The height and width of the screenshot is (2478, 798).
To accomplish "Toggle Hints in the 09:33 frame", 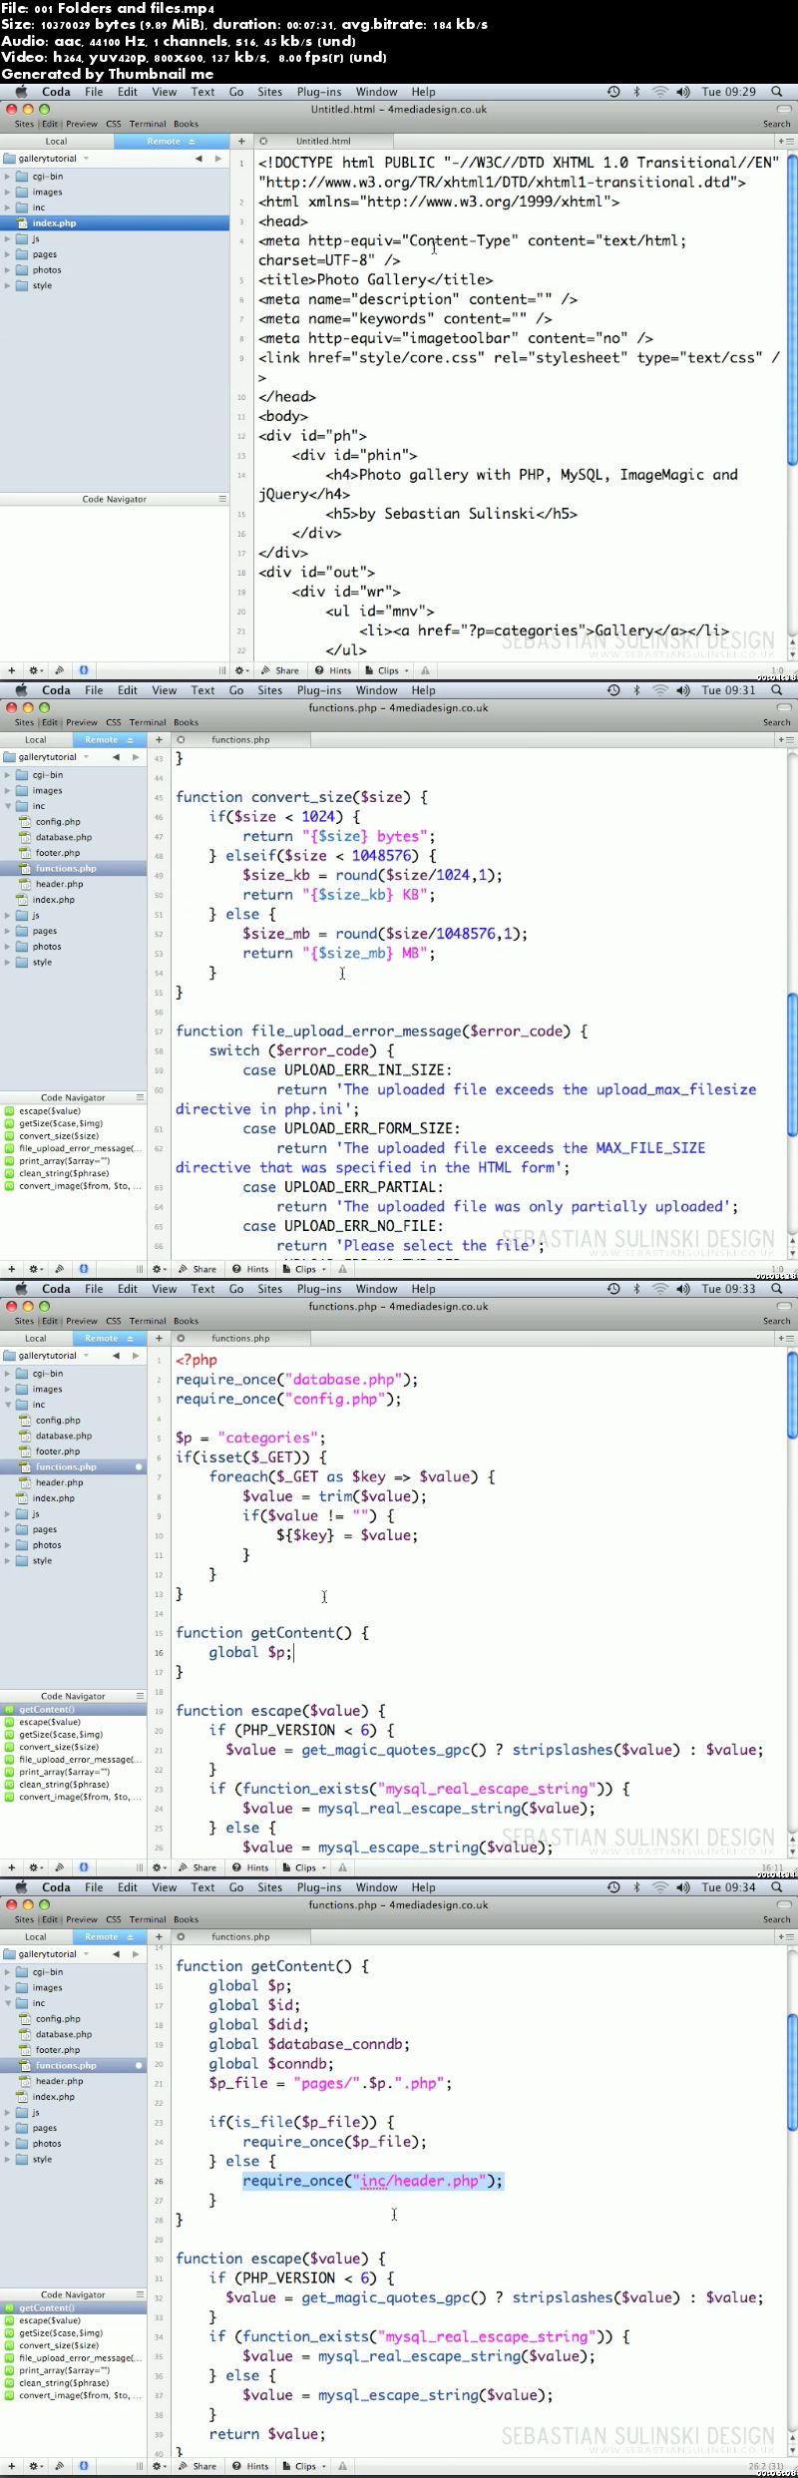I will [250, 1867].
